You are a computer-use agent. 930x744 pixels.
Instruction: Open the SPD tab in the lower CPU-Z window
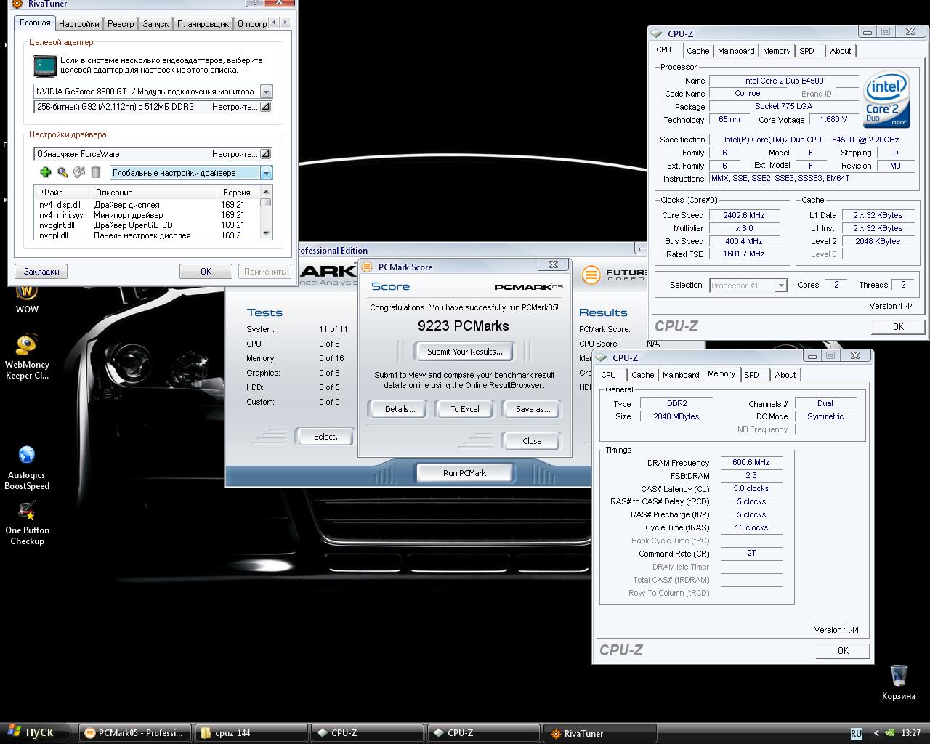pos(751,375)
